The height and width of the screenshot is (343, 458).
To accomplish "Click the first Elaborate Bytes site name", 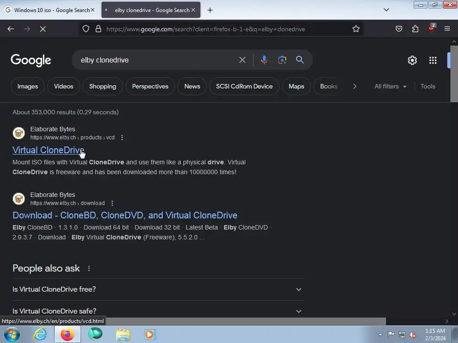I will click(x=53, y=129).
